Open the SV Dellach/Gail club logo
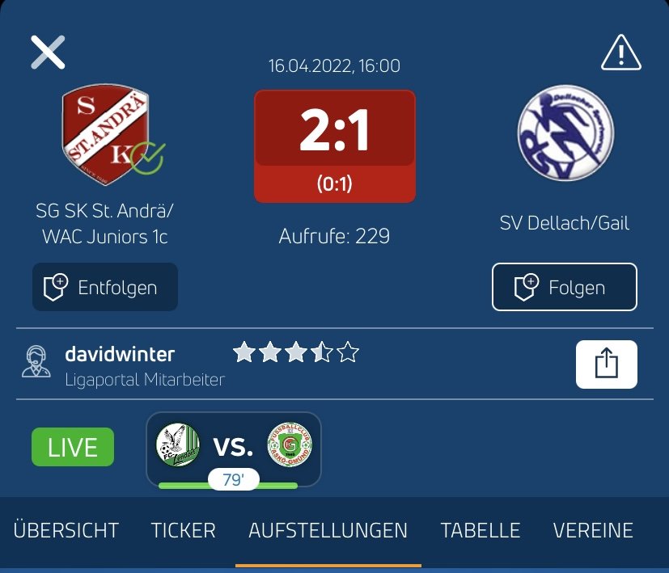669x573 pixels. coord(565,133)
